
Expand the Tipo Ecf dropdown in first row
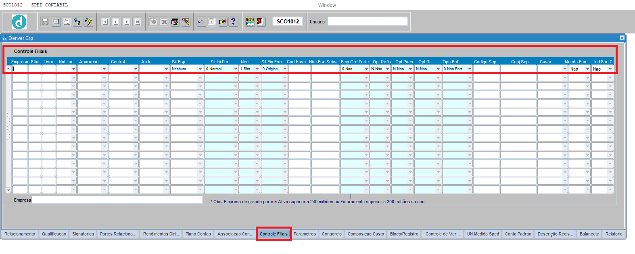pyautogui.click(x=470, y=69)
